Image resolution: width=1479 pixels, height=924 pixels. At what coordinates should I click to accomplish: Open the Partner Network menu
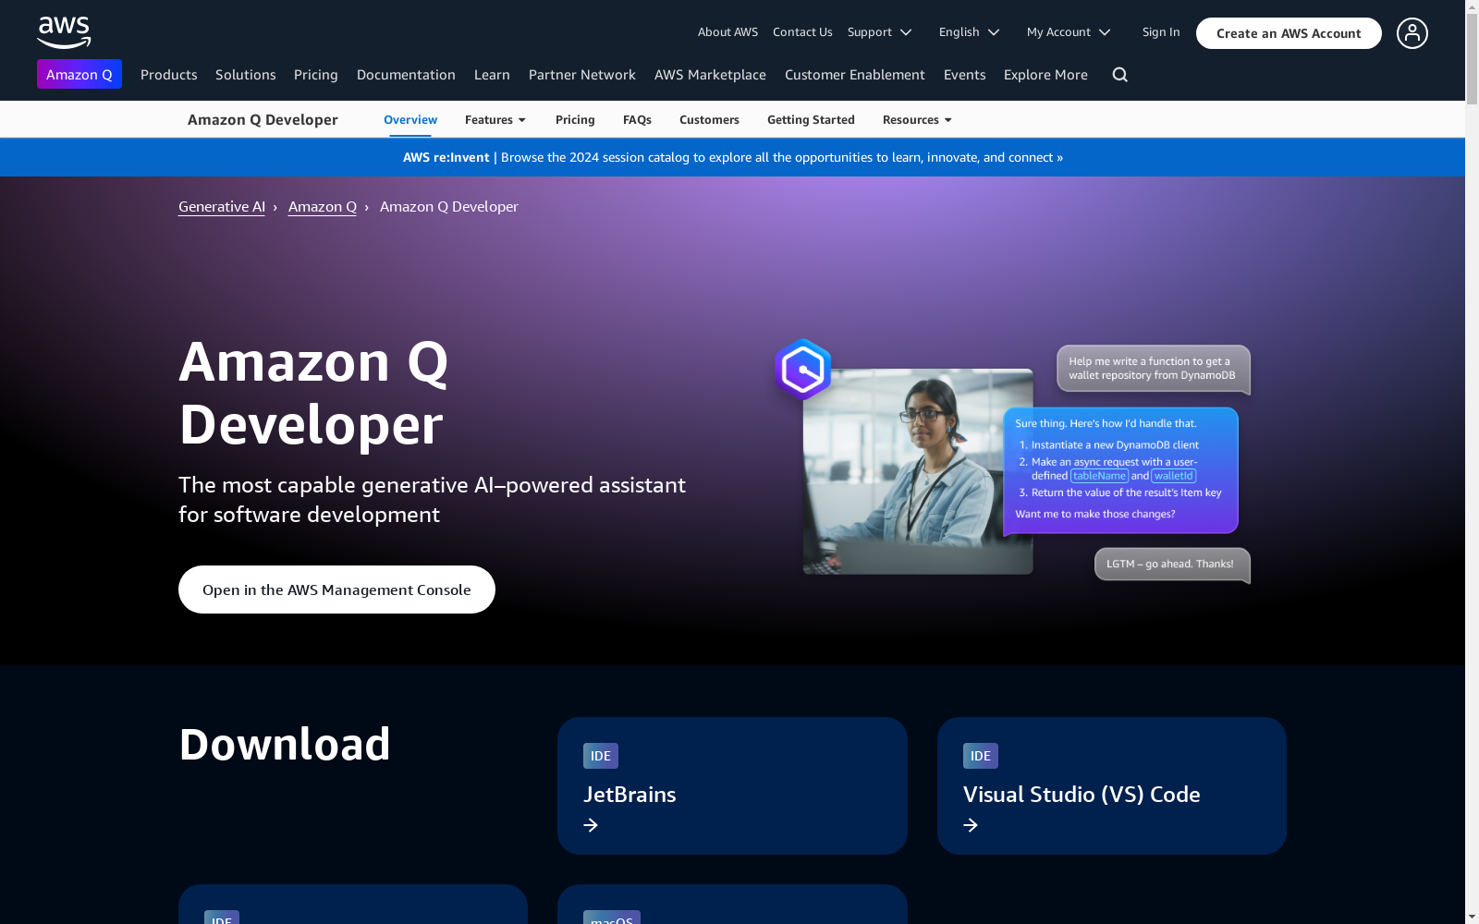(582, 75)
